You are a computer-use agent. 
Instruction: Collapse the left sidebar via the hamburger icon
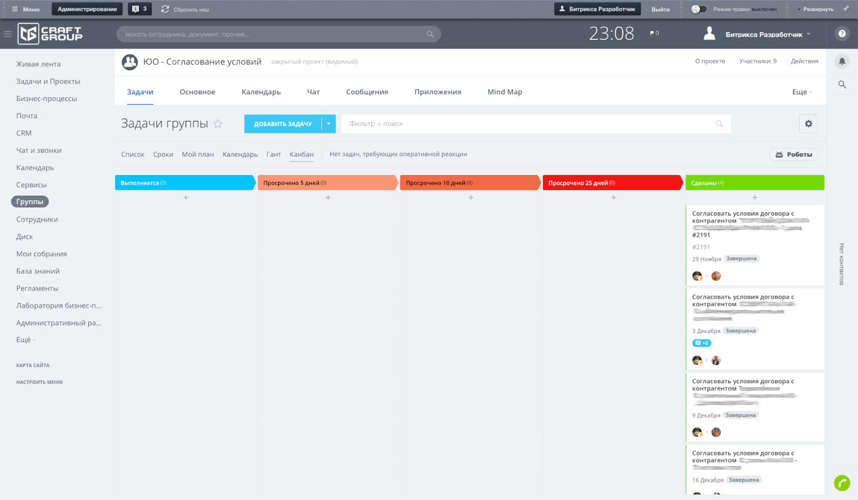7,34
